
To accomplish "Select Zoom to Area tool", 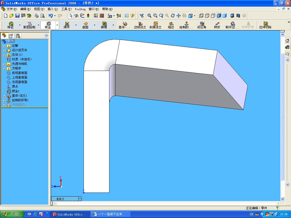I will [x=155, y=16].
